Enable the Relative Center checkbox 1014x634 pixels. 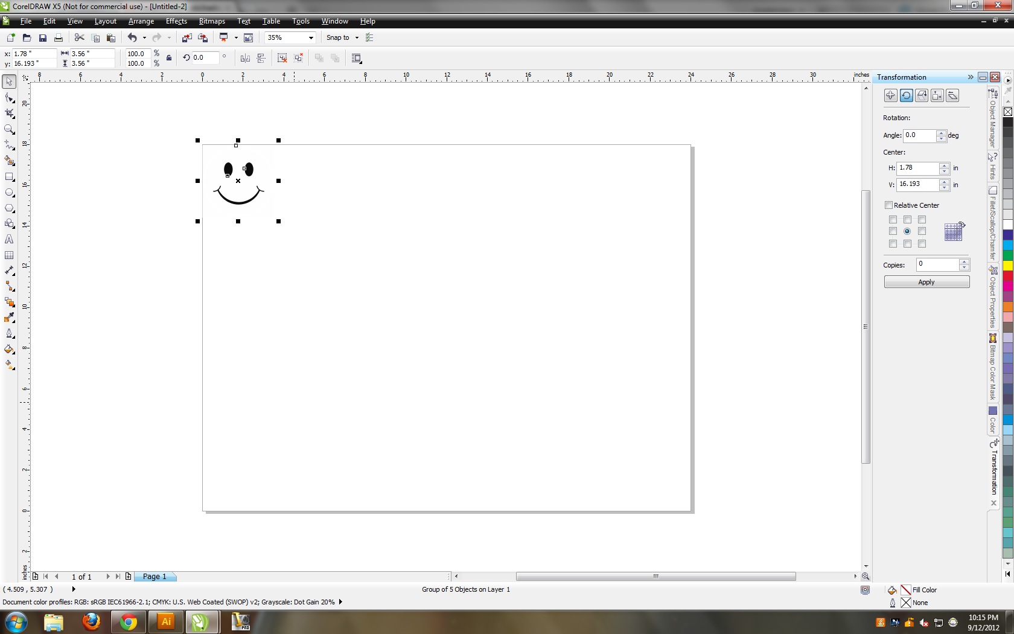coord(888,205)
